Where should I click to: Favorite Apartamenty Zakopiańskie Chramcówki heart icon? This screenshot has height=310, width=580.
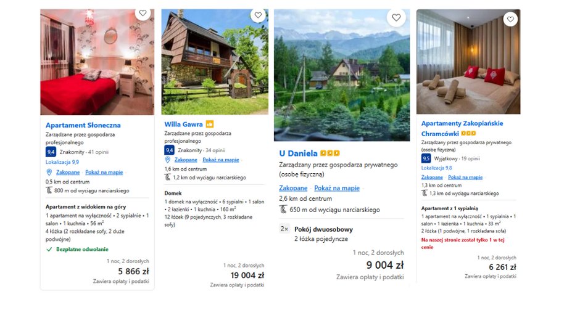[x=510, y=19]
